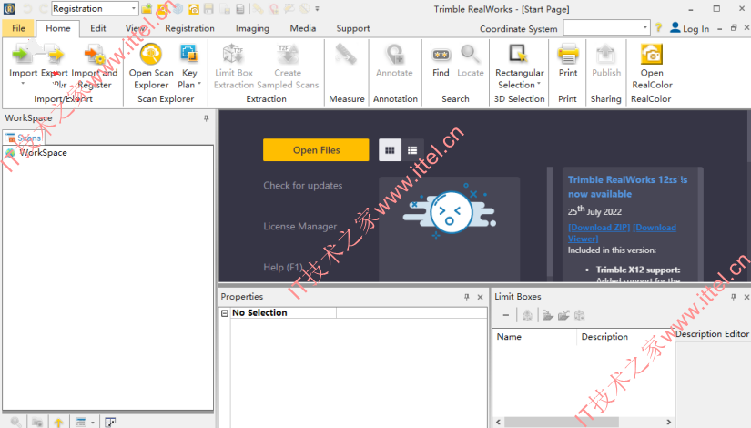Open the Registration mode dropdown
This screenshot has height=428, width=751.
[x=134, y=8]
